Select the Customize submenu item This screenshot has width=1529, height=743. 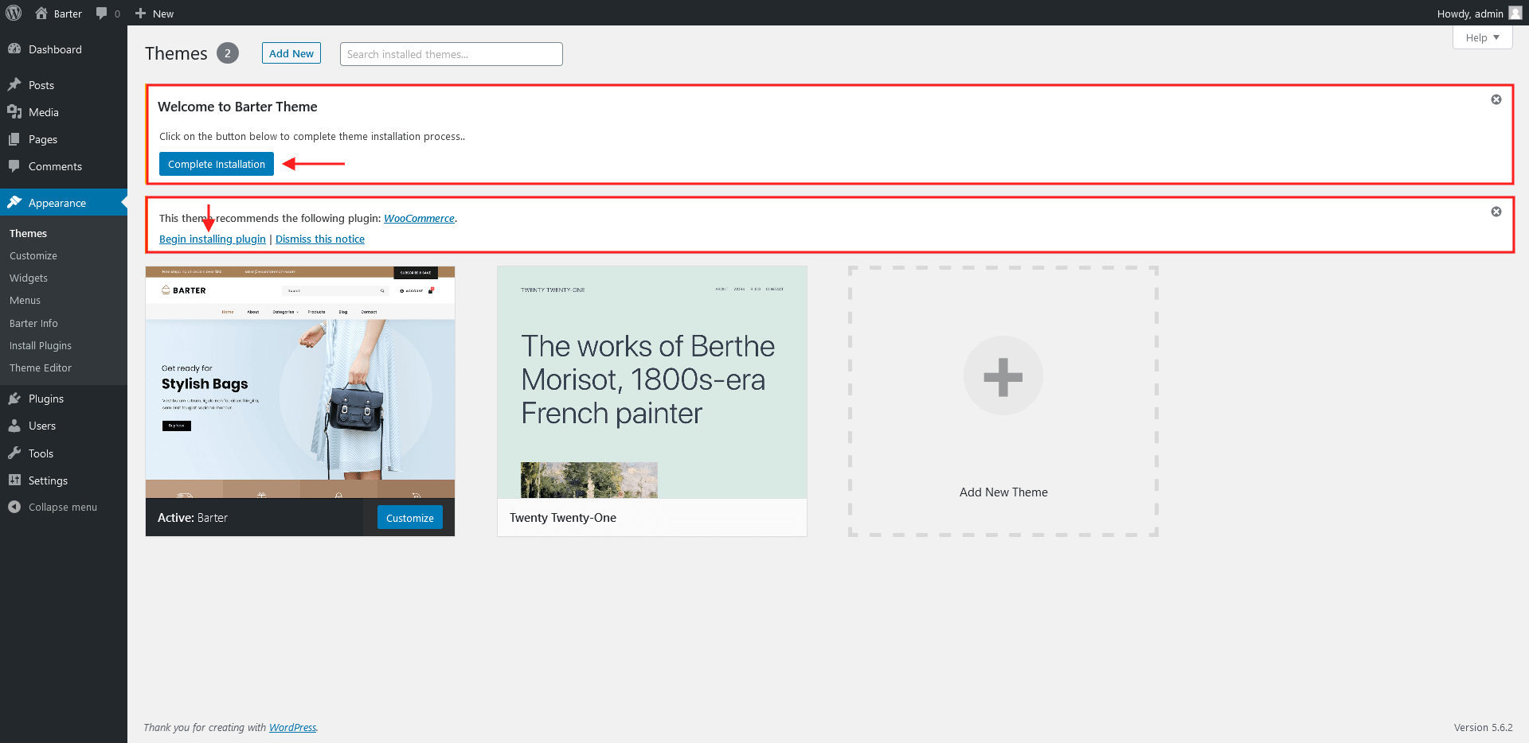[x=33, y=255]
